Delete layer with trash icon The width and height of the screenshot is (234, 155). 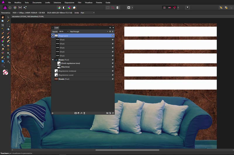(113, 113)
